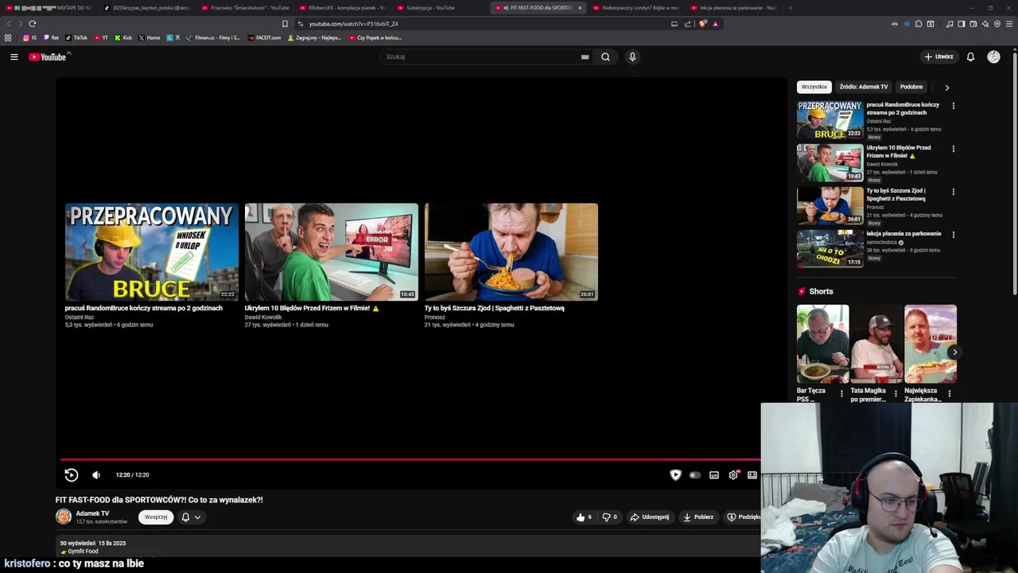The height and width of the screenshot is (573, 1018).
Task: Open options for lekcja płacenia za parkowanie
Action: 954,235
